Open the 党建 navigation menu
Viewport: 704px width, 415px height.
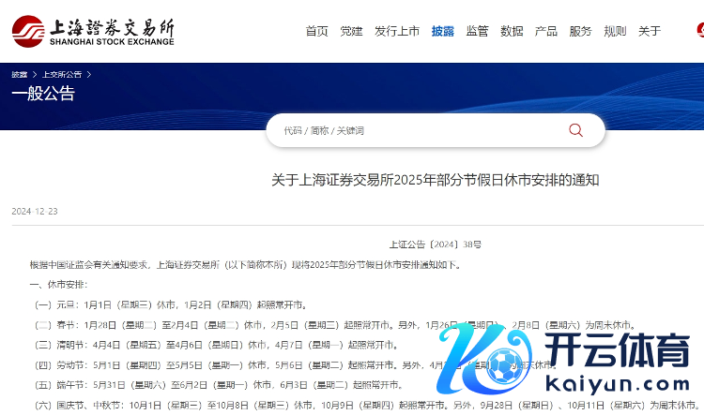point(351,31)
